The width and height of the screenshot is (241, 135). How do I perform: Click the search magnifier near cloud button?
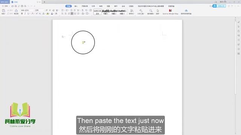(210, 6)
